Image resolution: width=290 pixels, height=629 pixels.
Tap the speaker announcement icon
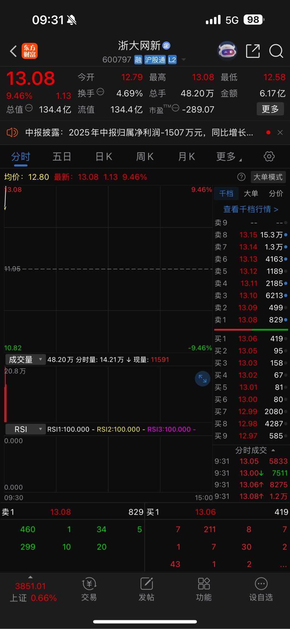coord(12,133)
